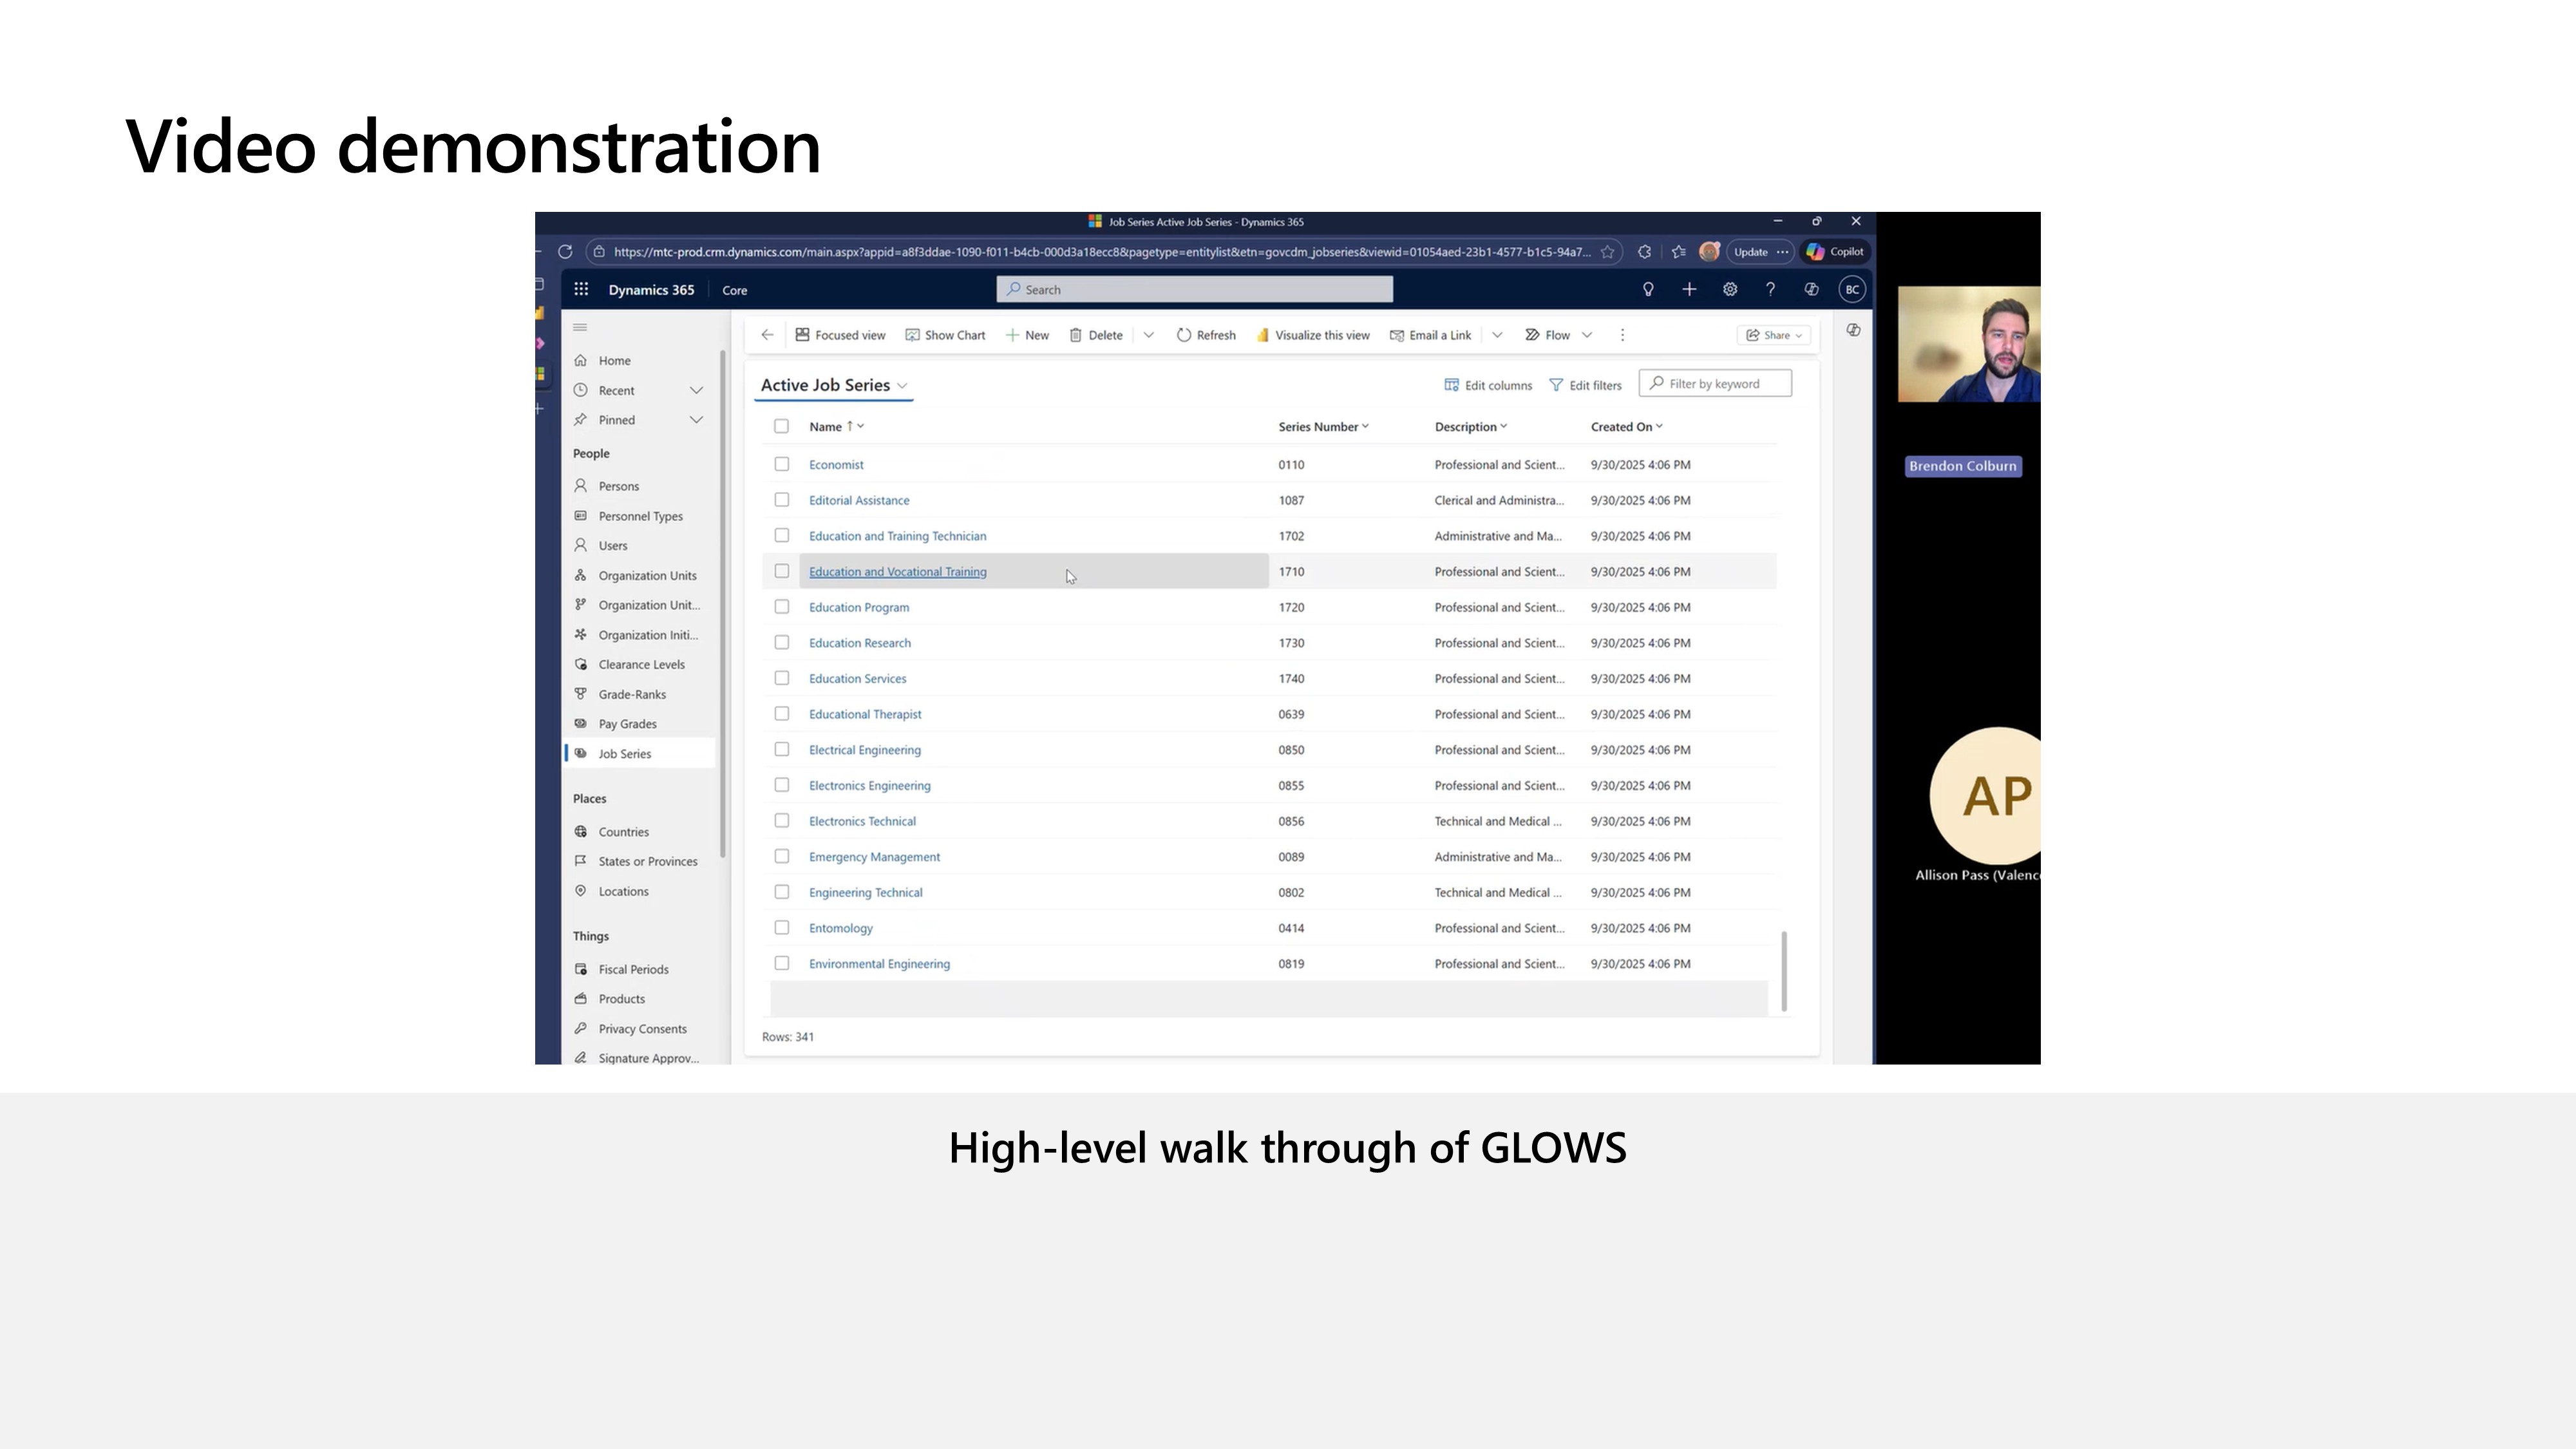Tick the select-all header checkbox
Image resolution: width=2576 pixels, height=1449 pixels.
[782, 427]
